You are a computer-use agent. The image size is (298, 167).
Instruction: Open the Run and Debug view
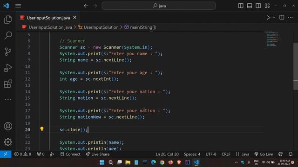pyautogui.click(x=8, y=68)
